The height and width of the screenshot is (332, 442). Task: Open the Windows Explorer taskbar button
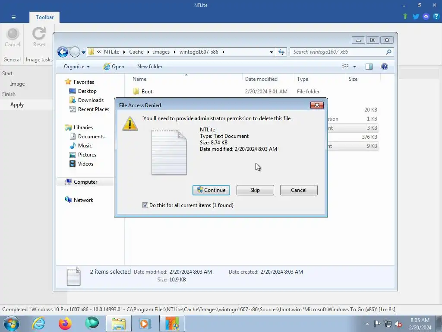point(119,323)
